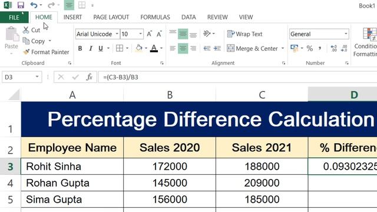The image size is (377, 212).
Task: Click the Decrease Indent icon
Action: pos(207,48)
